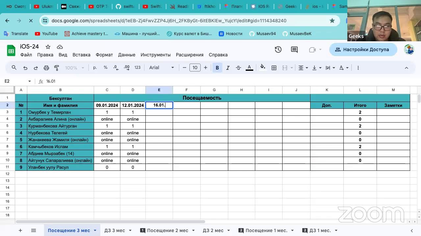Open the zoom level 100% dropdown
This screenshot has width=421, height=236.
(x=75, y=68)
